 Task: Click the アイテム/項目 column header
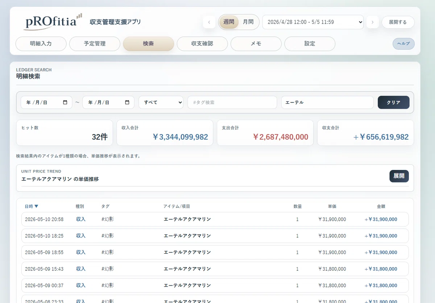[177, 207]
